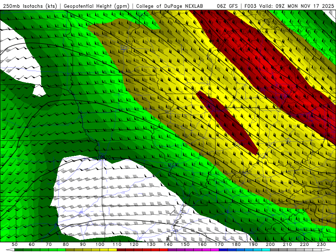Select the dark blue swatch just right of 170

click(223, 250)
